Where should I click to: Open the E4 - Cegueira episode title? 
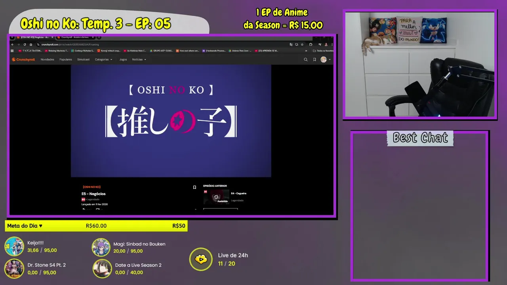(x=239, y=194)
